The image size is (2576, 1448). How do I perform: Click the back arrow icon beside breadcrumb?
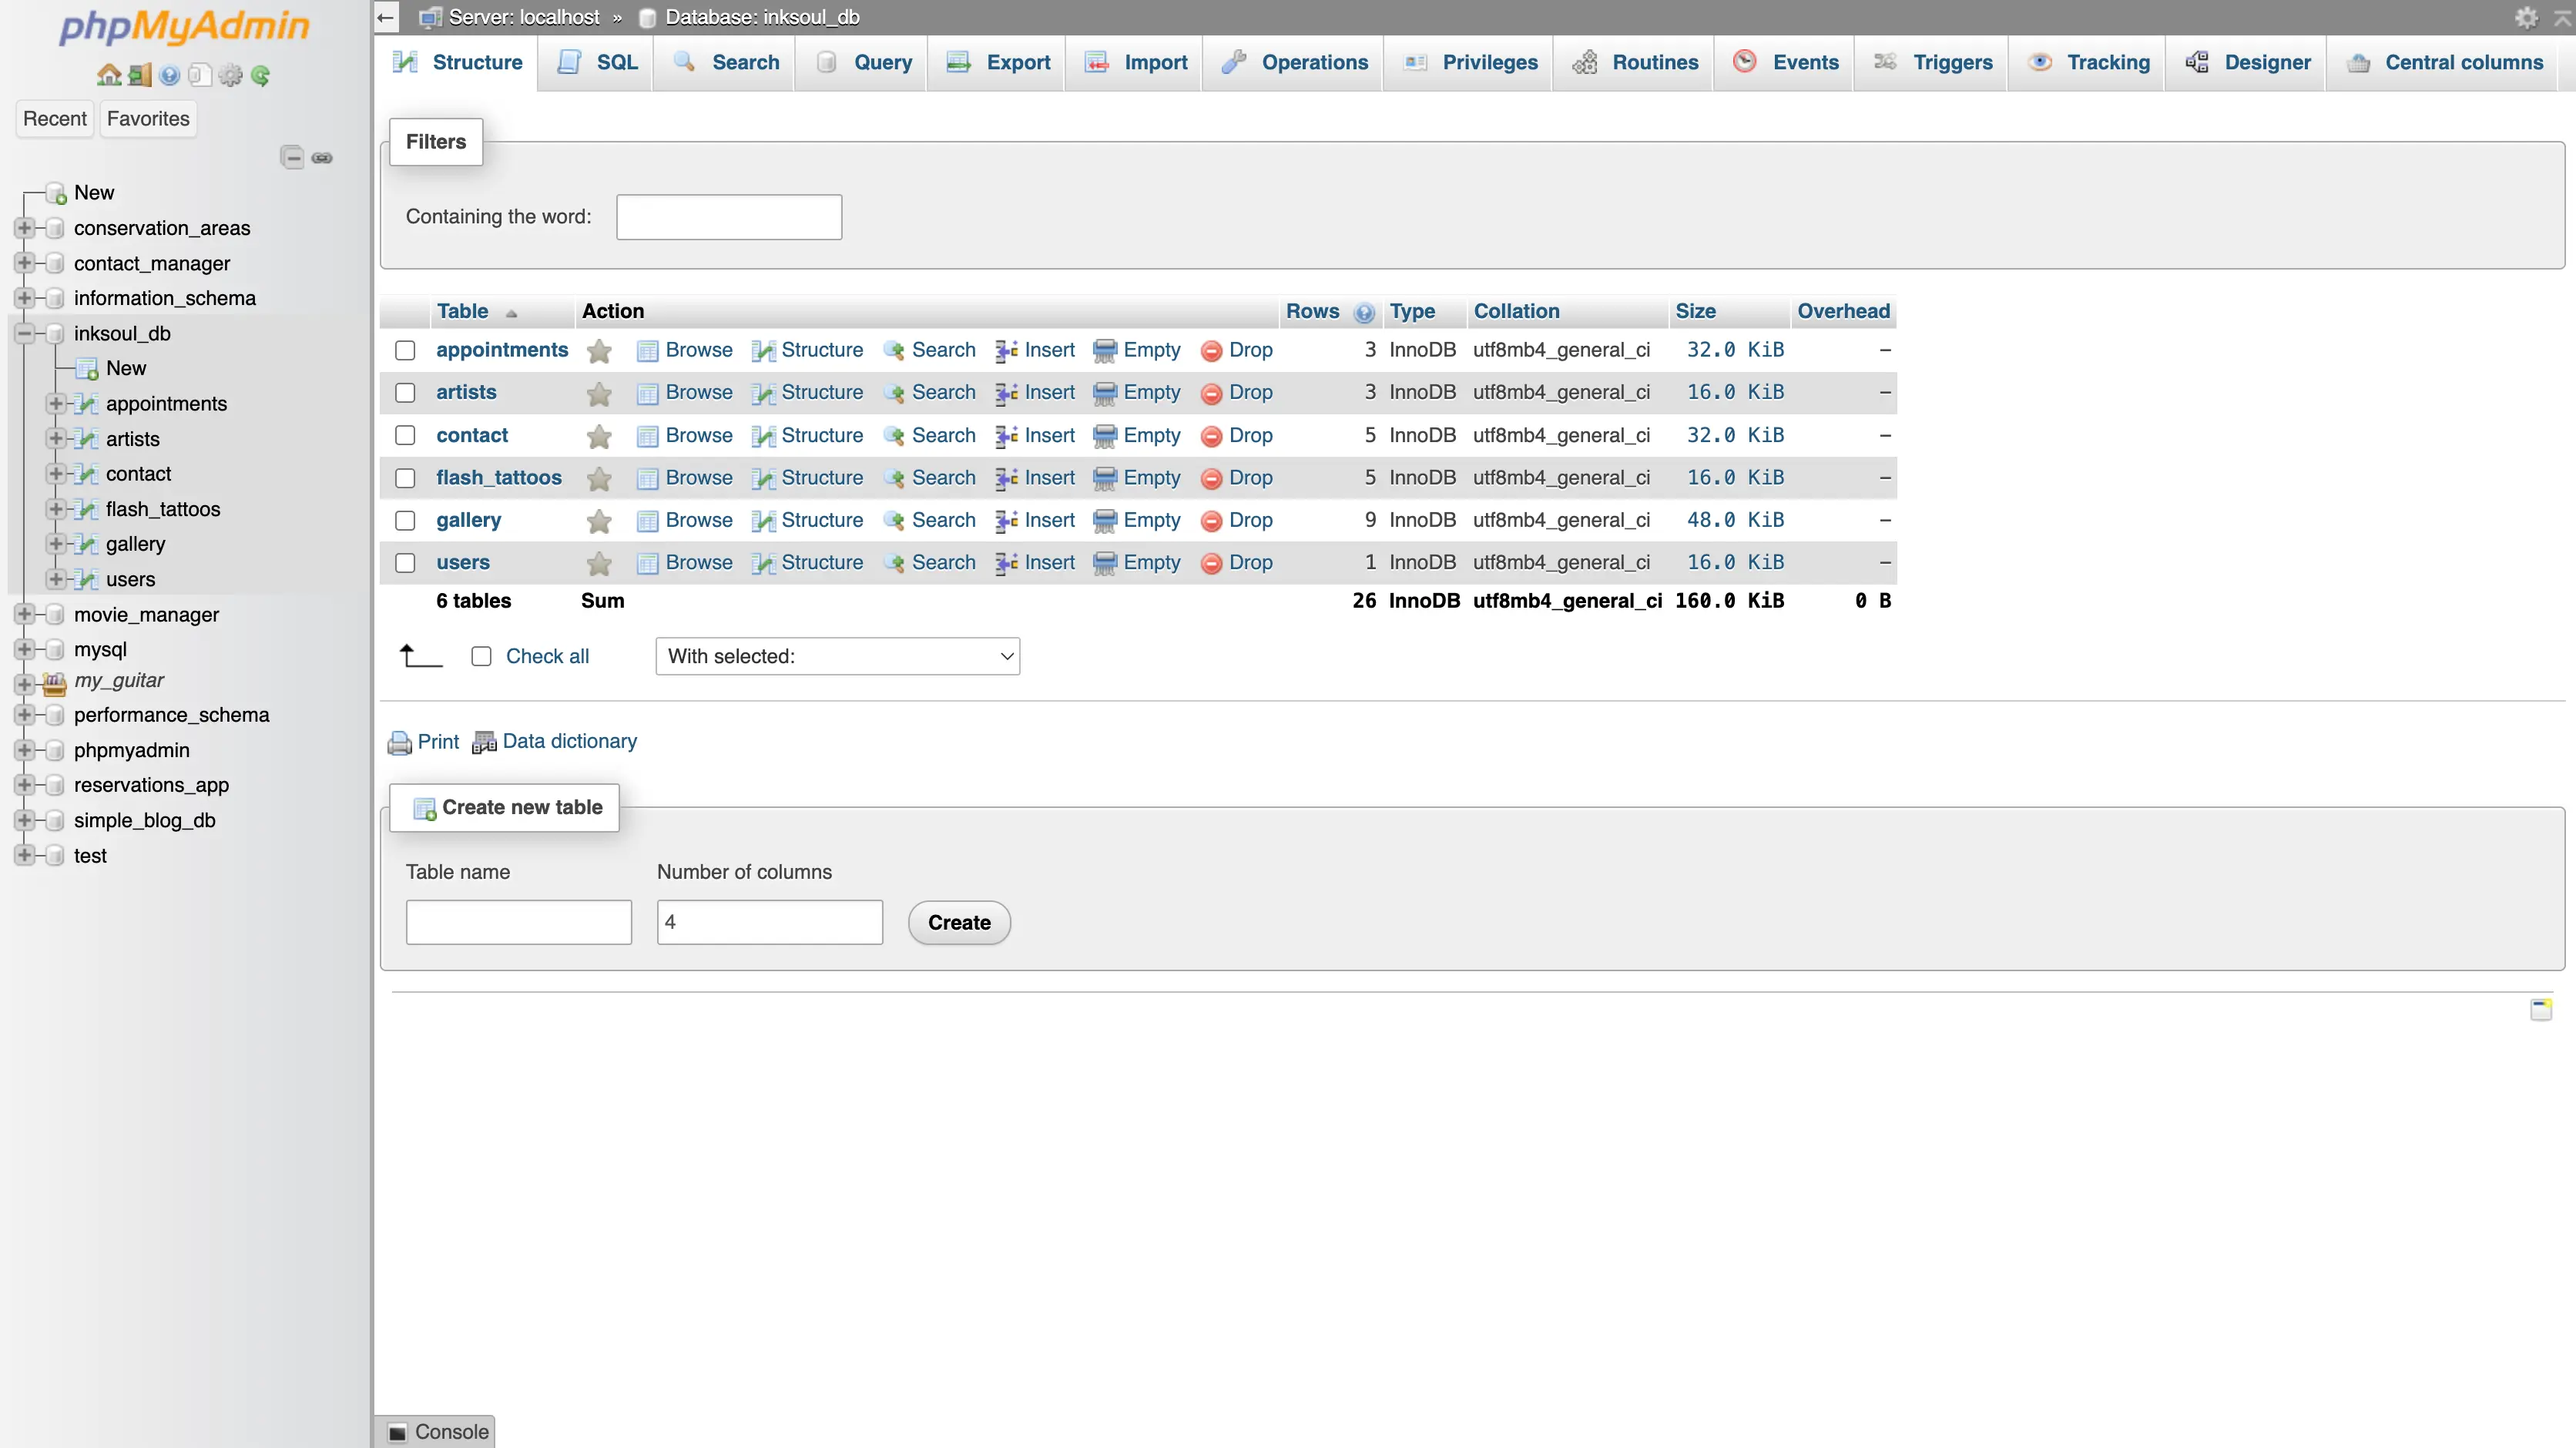(386, 17)
